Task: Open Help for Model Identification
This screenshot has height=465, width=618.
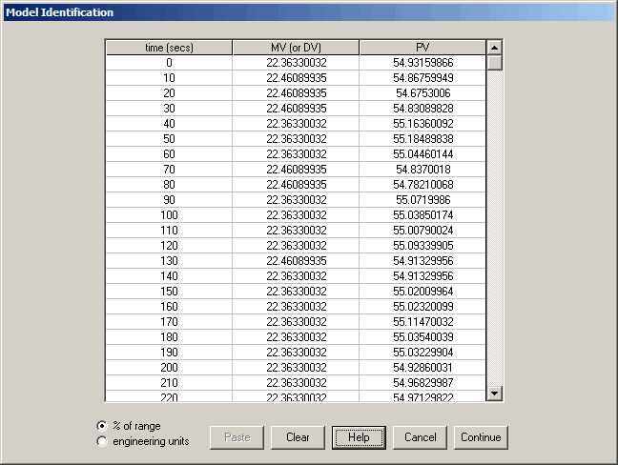Action: [x=359, y=437]
